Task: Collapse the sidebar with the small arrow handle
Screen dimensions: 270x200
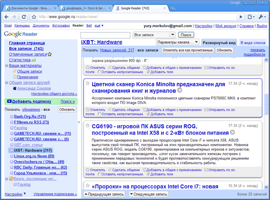Action: pyautogui.click(x=79, y=122)
